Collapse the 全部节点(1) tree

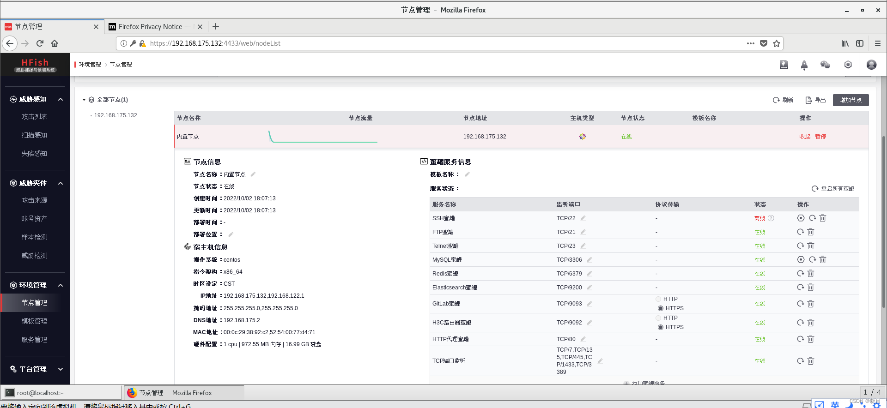click(x=84, y=100)
